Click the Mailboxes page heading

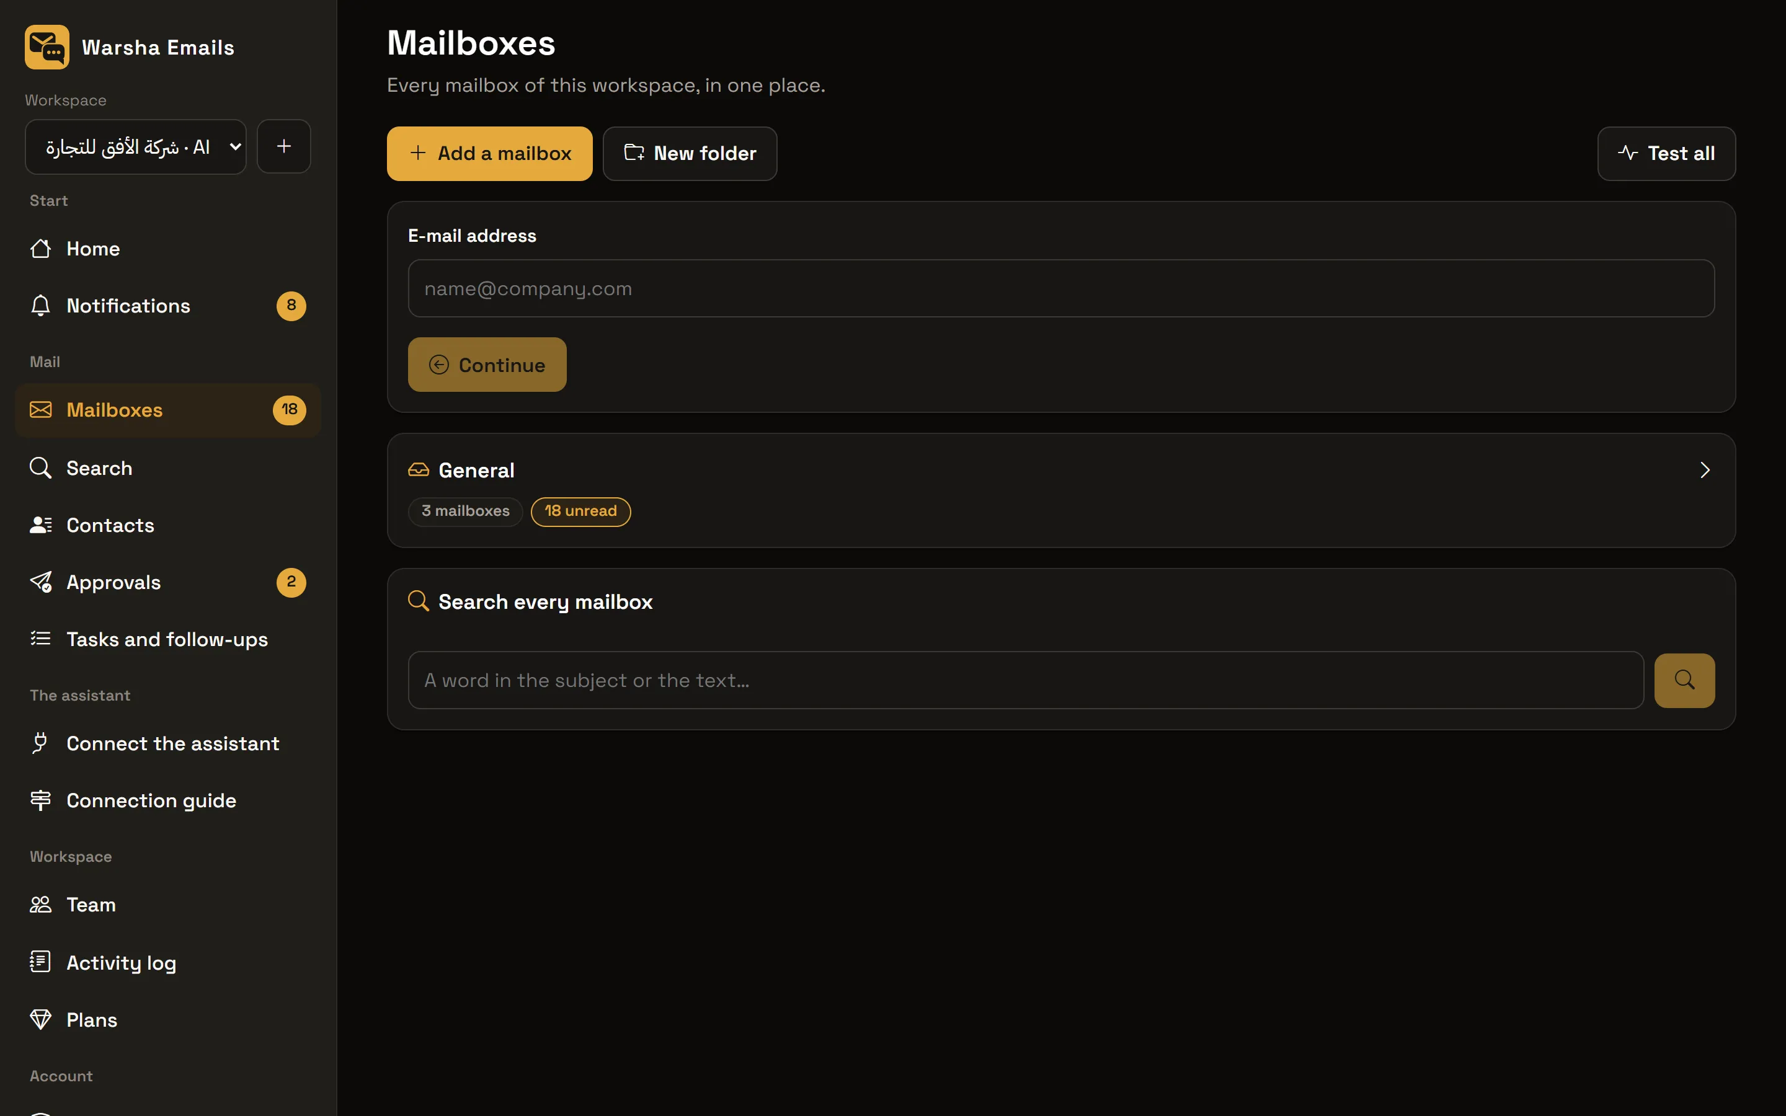(471, 43)
